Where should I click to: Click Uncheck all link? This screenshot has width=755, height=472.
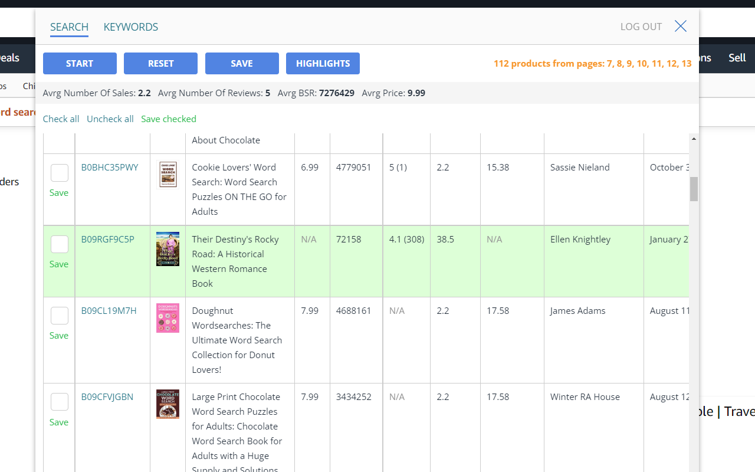tap(110, 119)
